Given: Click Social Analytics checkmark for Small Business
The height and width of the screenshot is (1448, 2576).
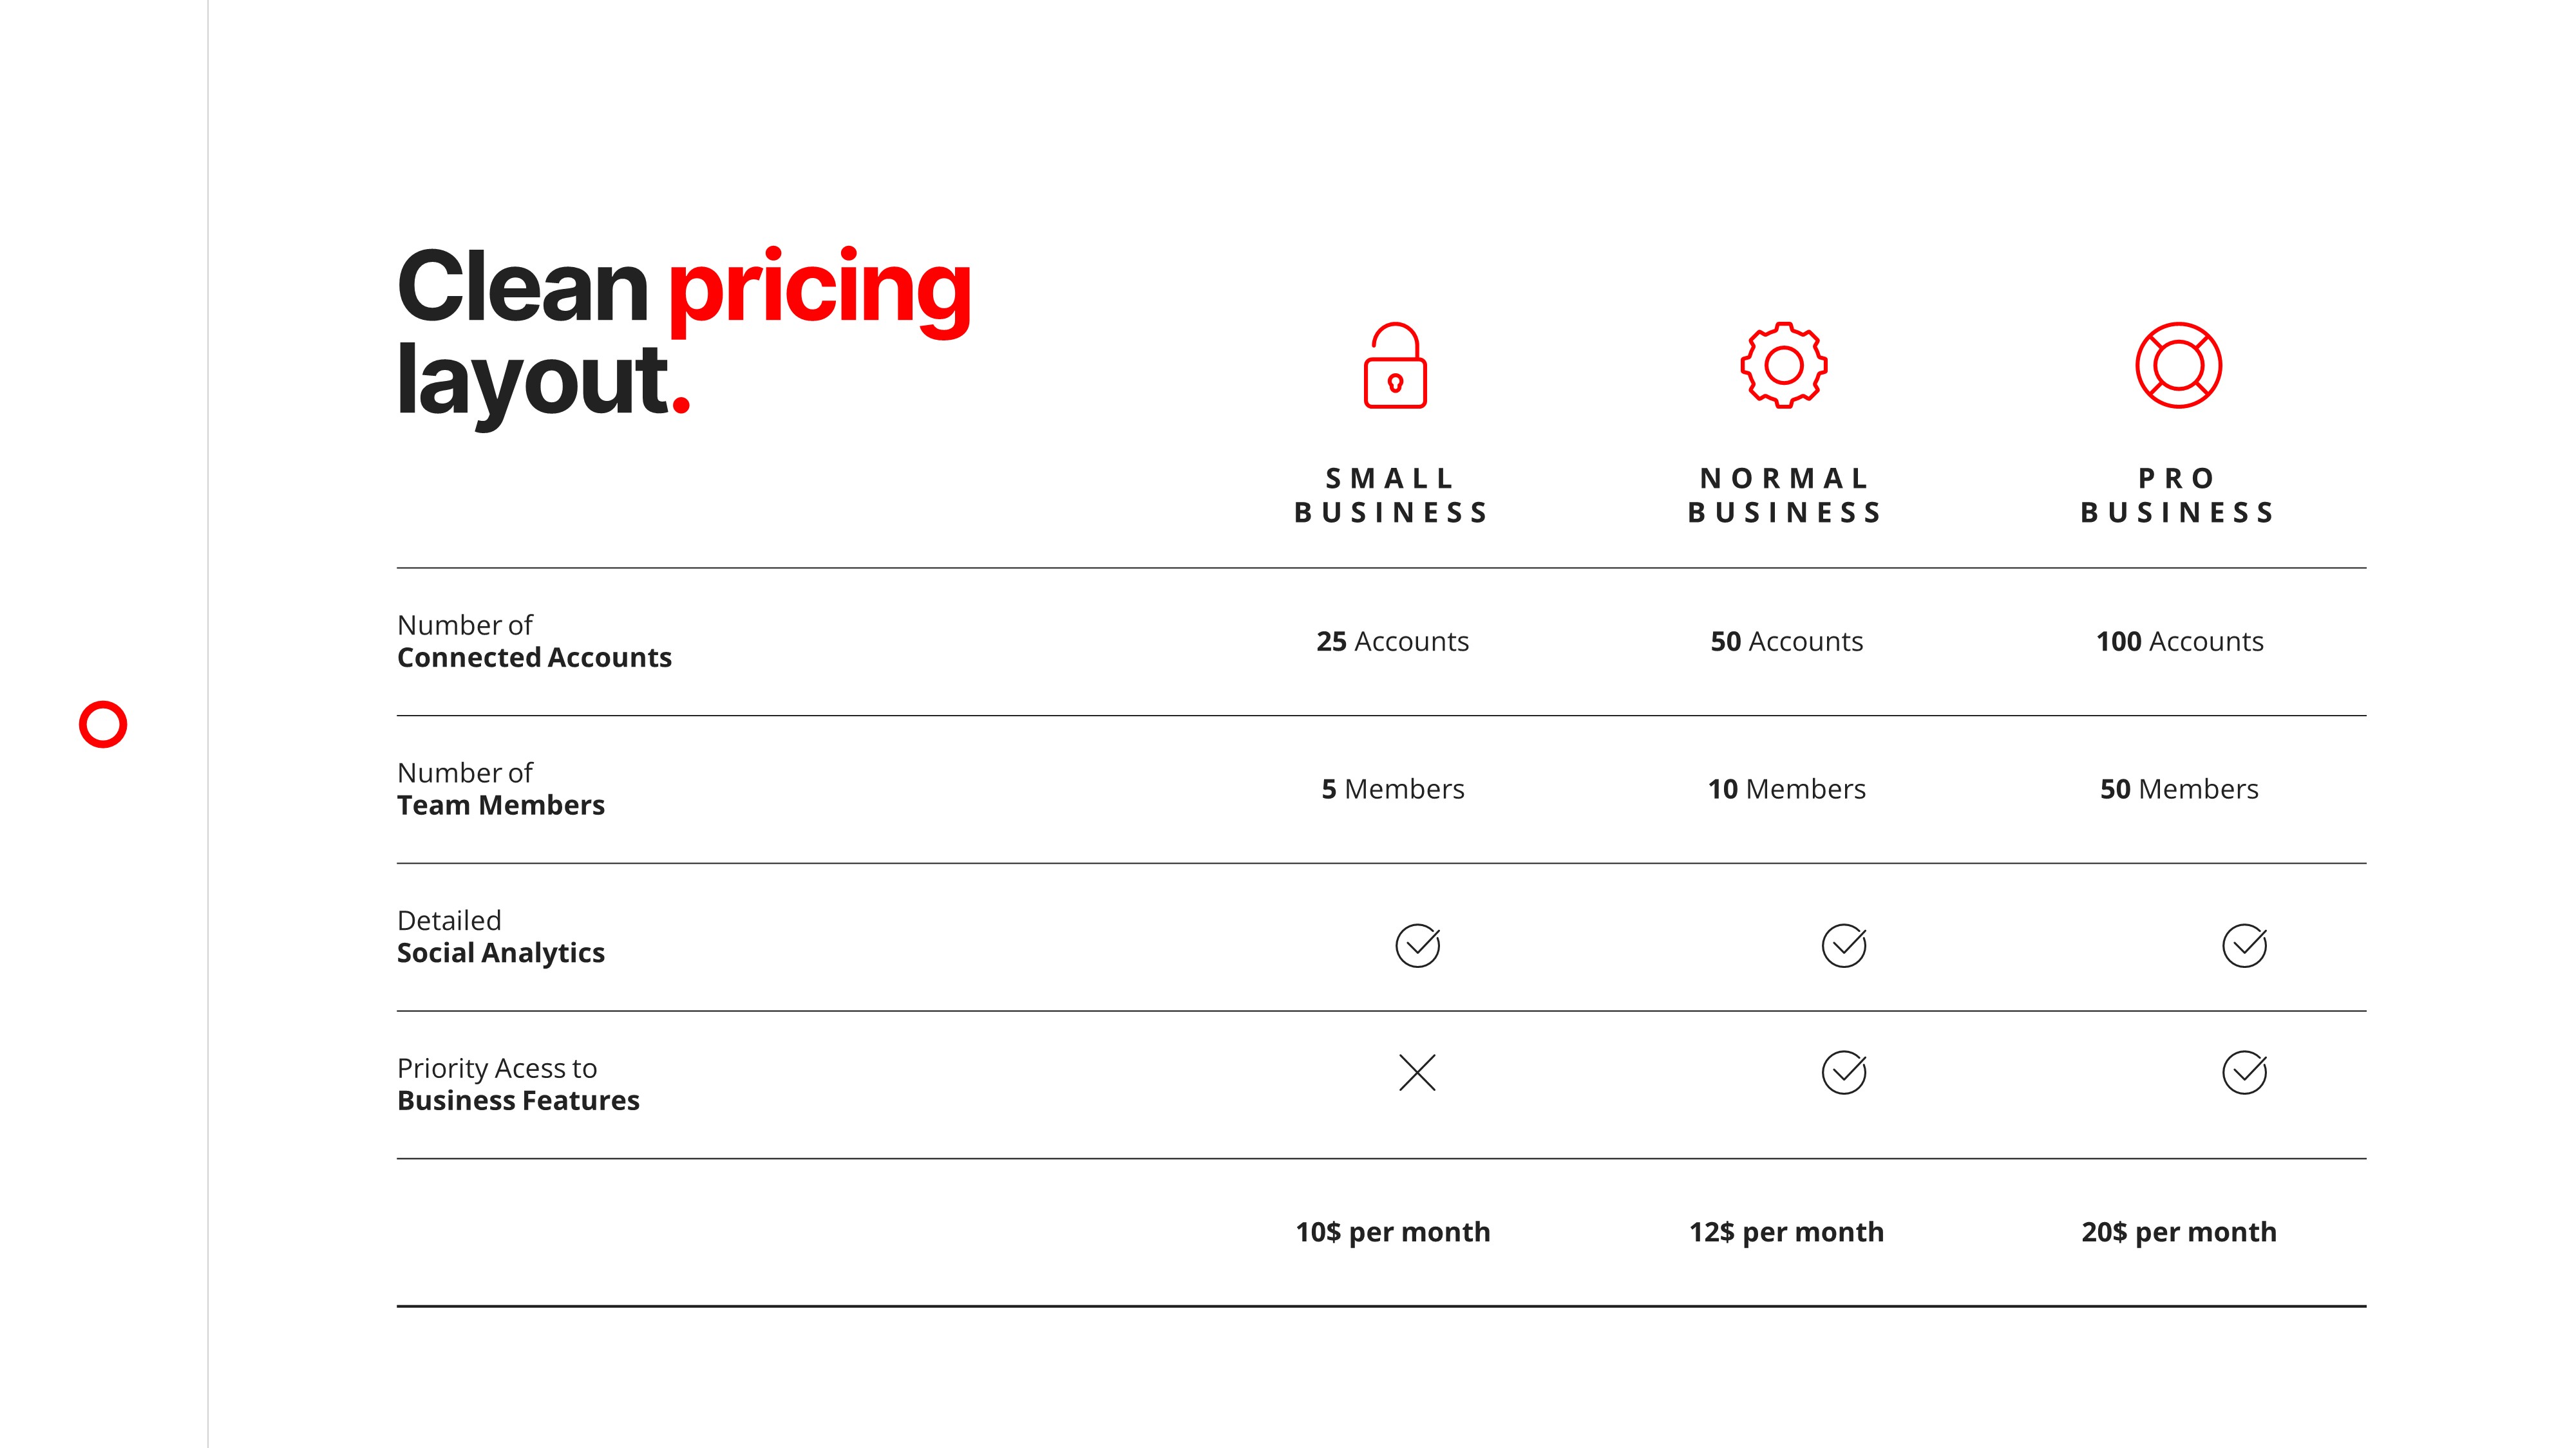Looking at the screenshot, I should click(1417, 945).
